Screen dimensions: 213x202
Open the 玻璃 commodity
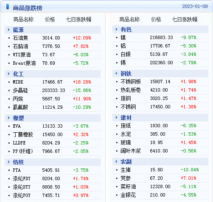(x=125, y=142)
